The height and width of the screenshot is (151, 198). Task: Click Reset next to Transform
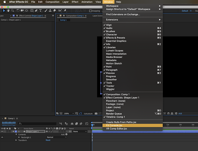pyautogui.click(x=48, y=140)
